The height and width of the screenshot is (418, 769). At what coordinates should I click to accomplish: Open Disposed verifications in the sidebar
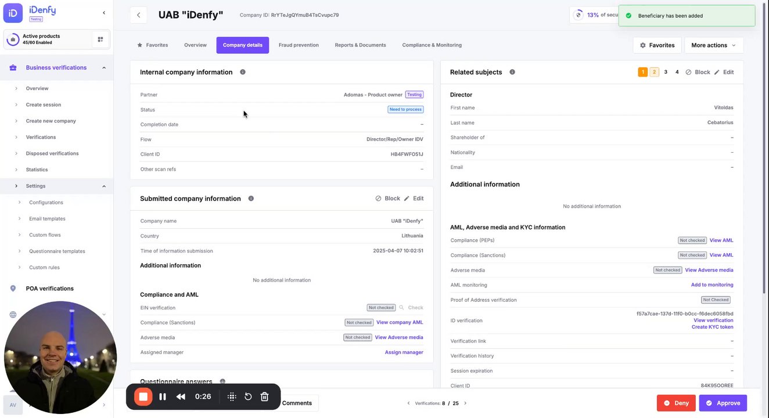tap(52, 154)
